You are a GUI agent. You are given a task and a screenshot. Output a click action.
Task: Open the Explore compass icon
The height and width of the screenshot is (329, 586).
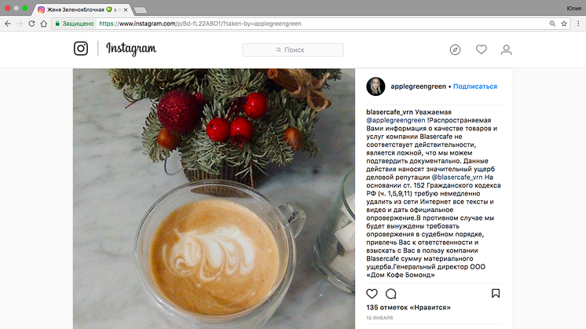click(x=455, y=49)
